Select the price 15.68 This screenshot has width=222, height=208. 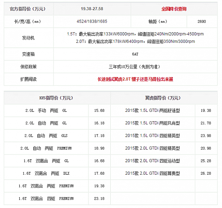coord(100,110)
